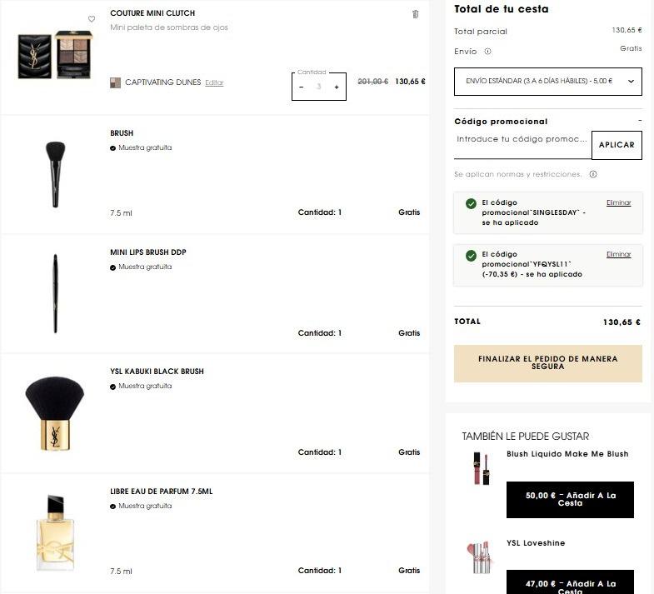Remove Couture Mini Clutch with trash icon
This screenshot has width=654, height=594.
coord(416,14)
